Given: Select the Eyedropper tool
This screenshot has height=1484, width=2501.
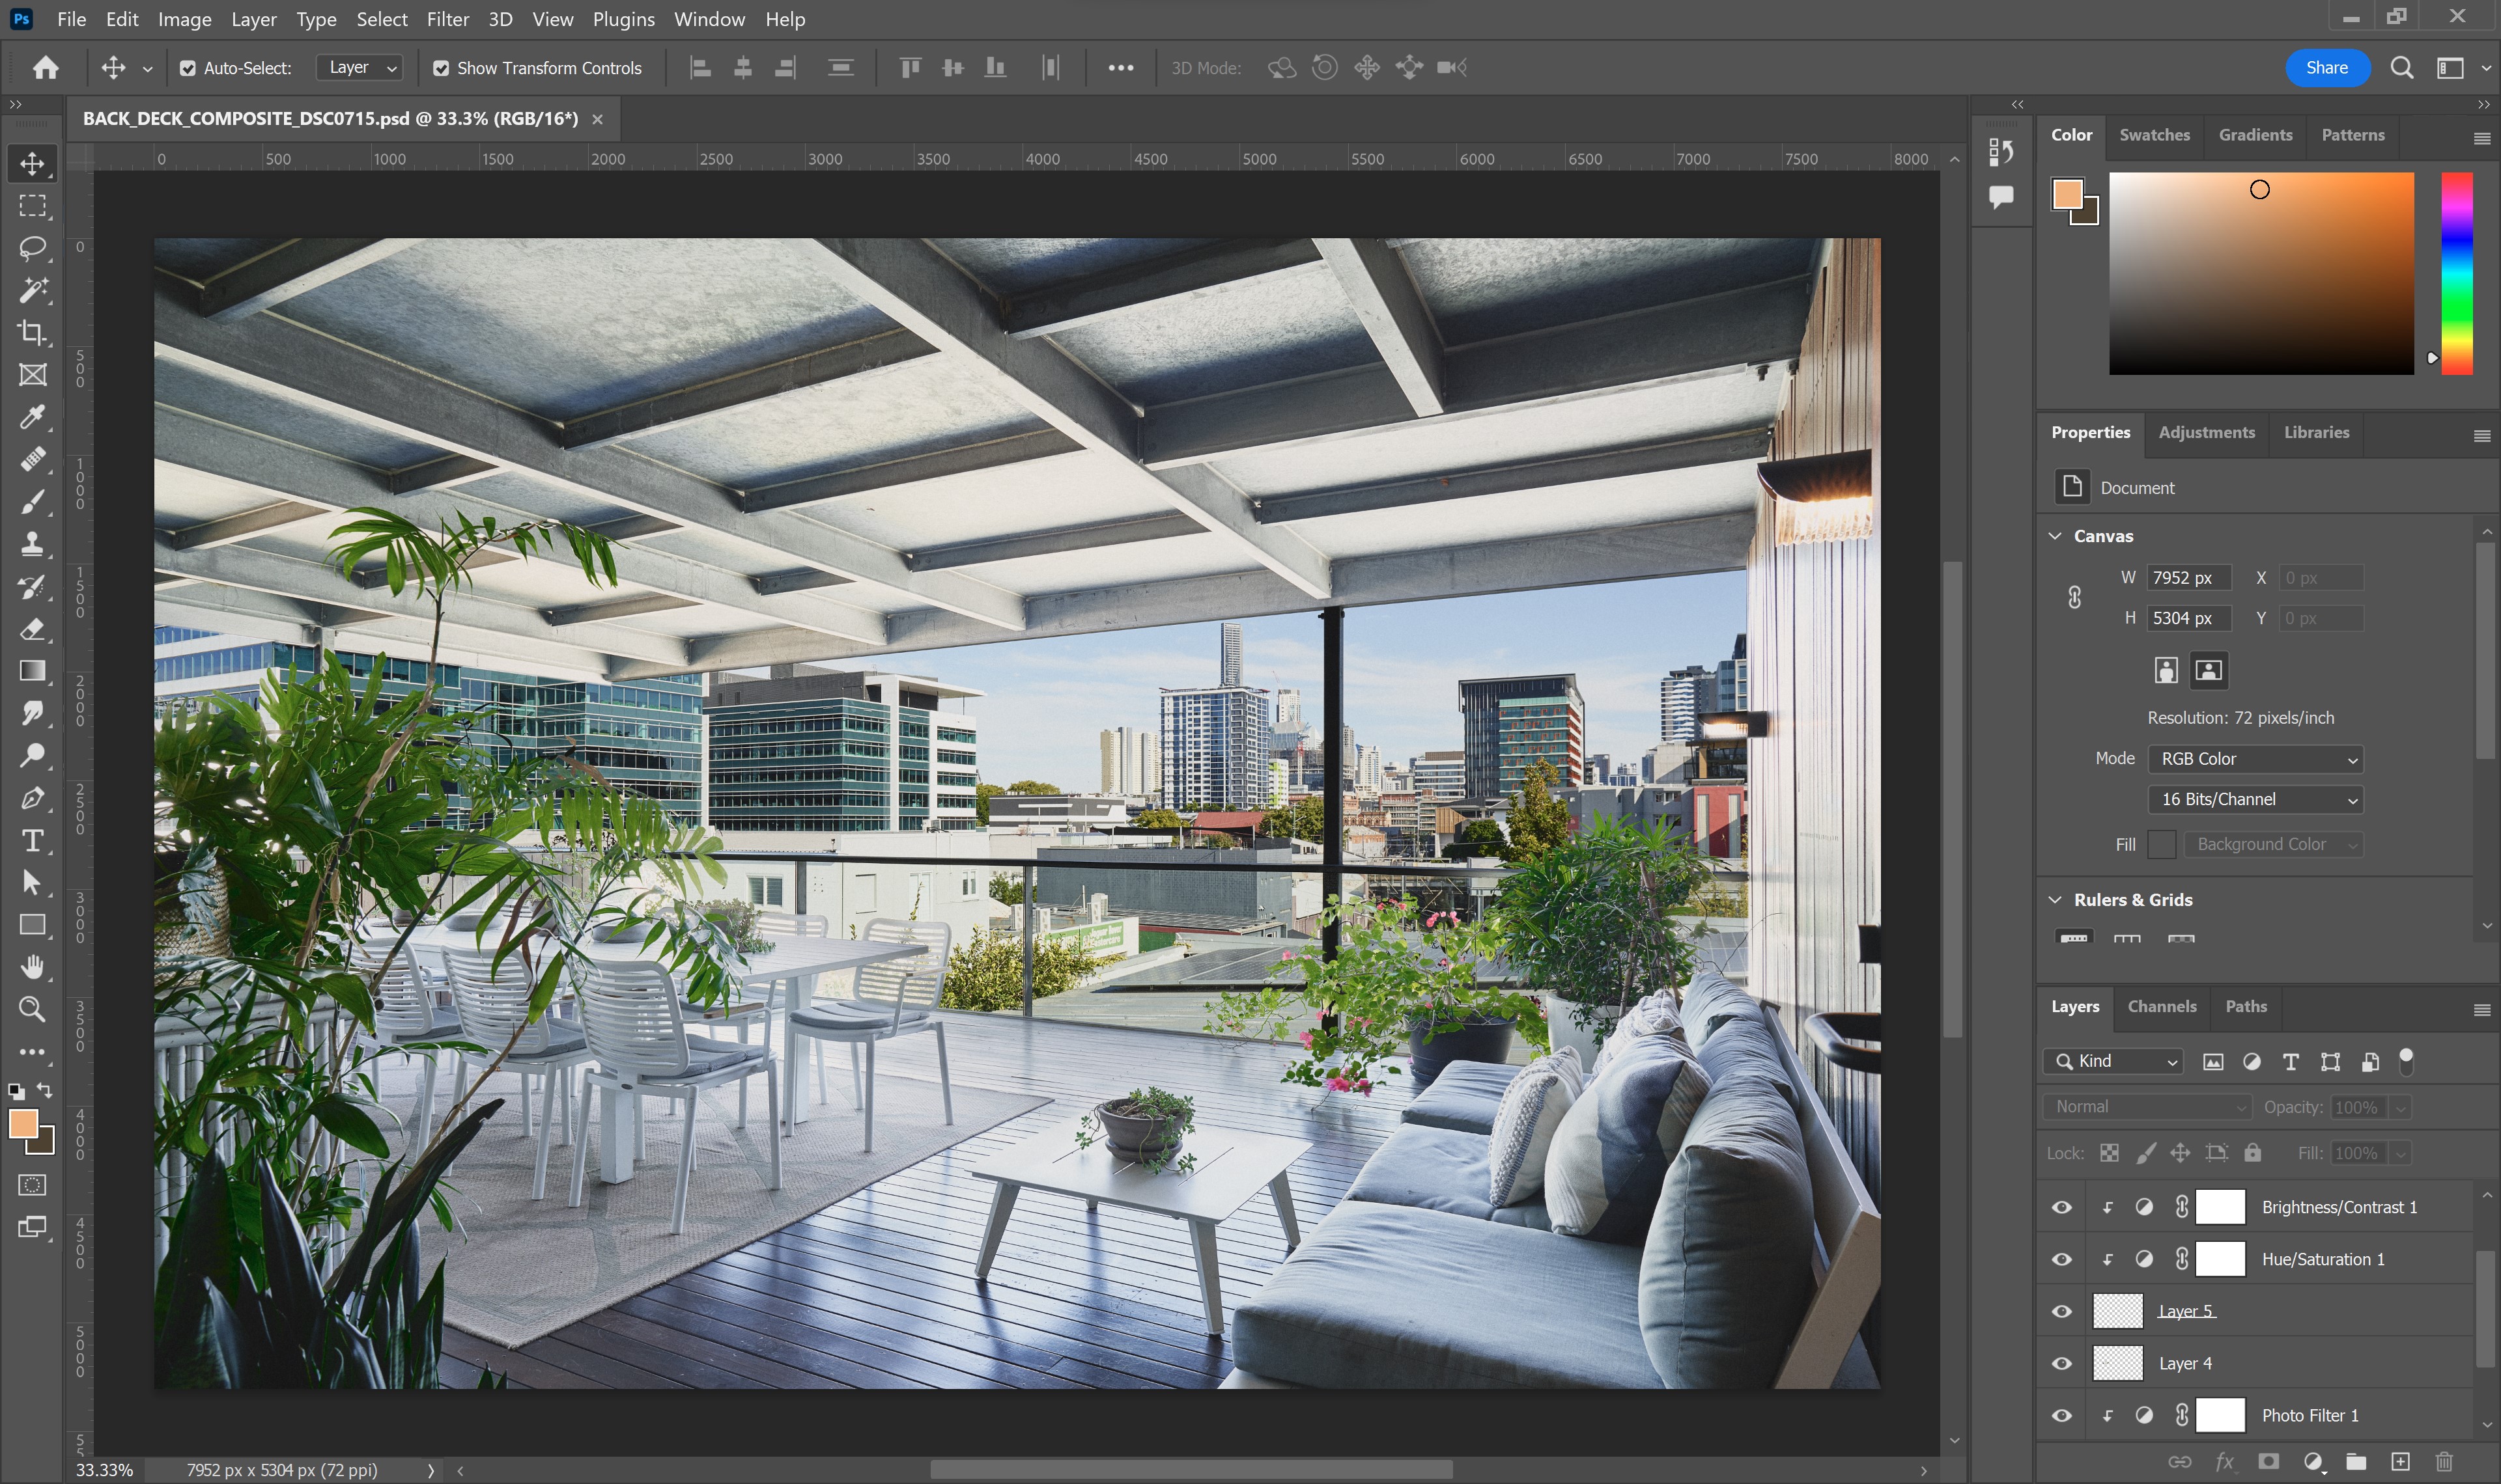Looking at the screenshot, I should click(x=32, y=417).
